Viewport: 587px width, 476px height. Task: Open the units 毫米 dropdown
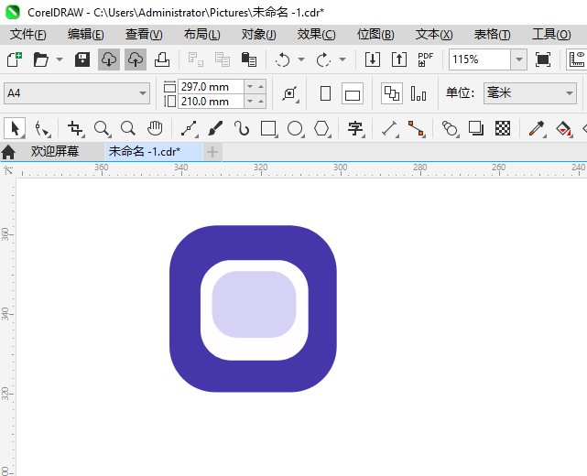point(570,93)
